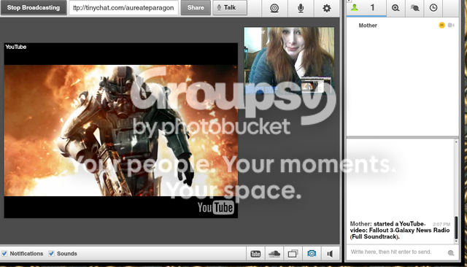Open the settings gear icon

coord(327,8)
